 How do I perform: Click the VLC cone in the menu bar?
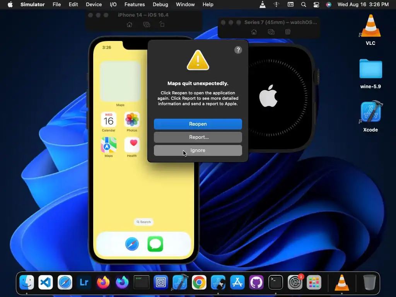pyautogui.click(x=263, y=5)
